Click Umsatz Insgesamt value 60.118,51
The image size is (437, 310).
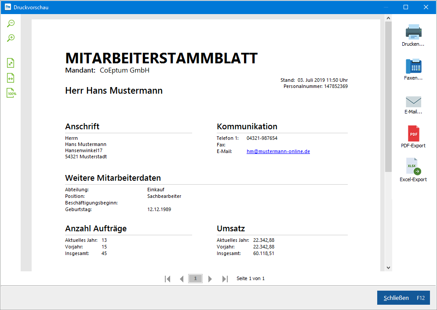(x=264, y=253)
